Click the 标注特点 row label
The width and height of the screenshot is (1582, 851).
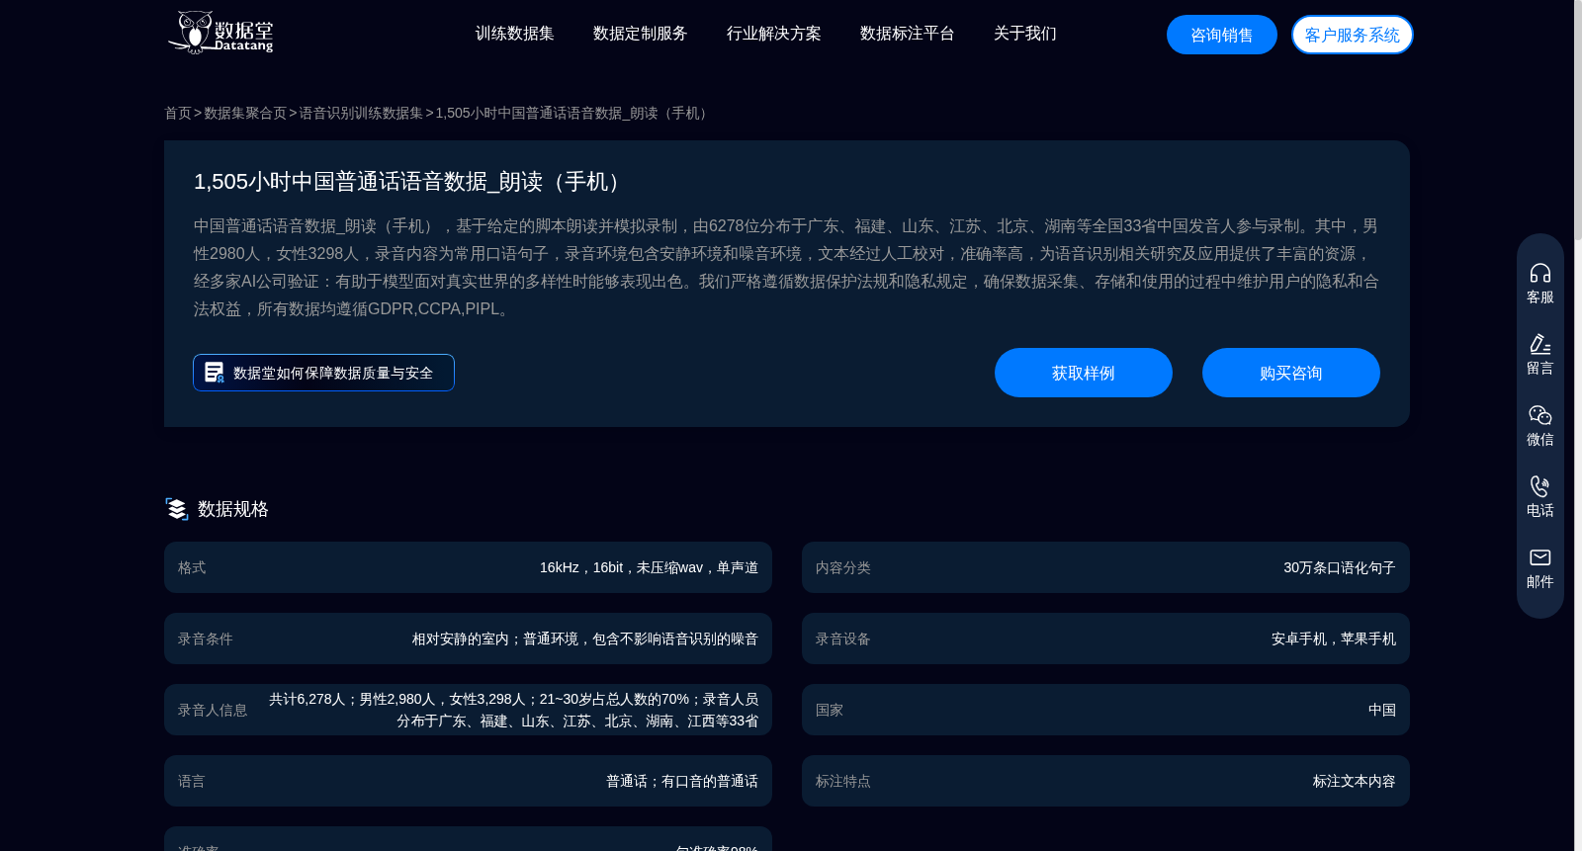click(x=842, y=781)
